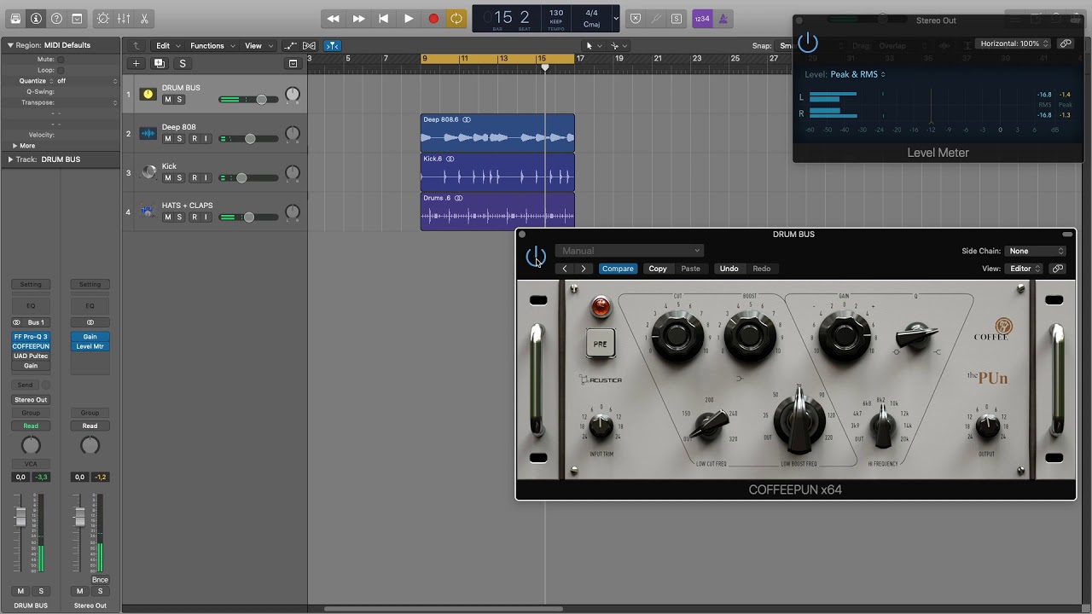The image size is (1092, 614).
Task: Start playback with the Play button
Action: 409,18
